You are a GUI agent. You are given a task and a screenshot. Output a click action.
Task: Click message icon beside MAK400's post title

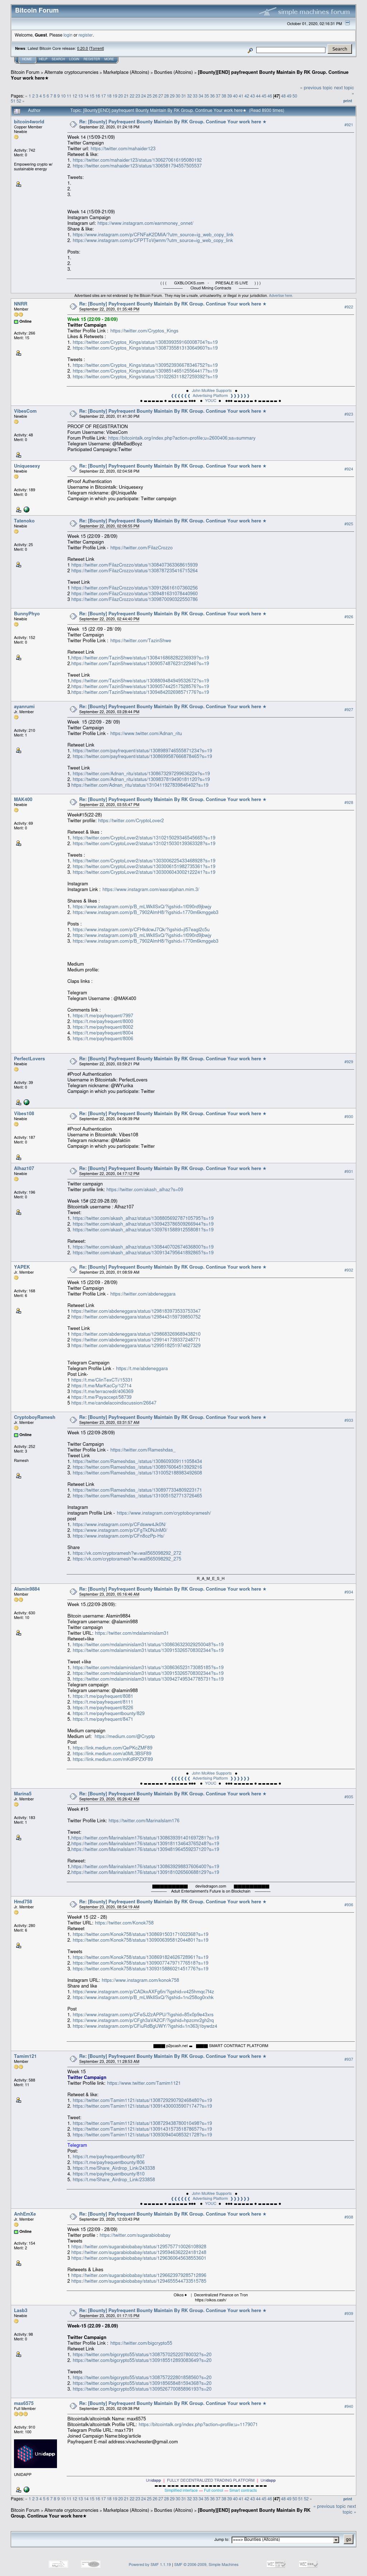[x=73, y=802]
